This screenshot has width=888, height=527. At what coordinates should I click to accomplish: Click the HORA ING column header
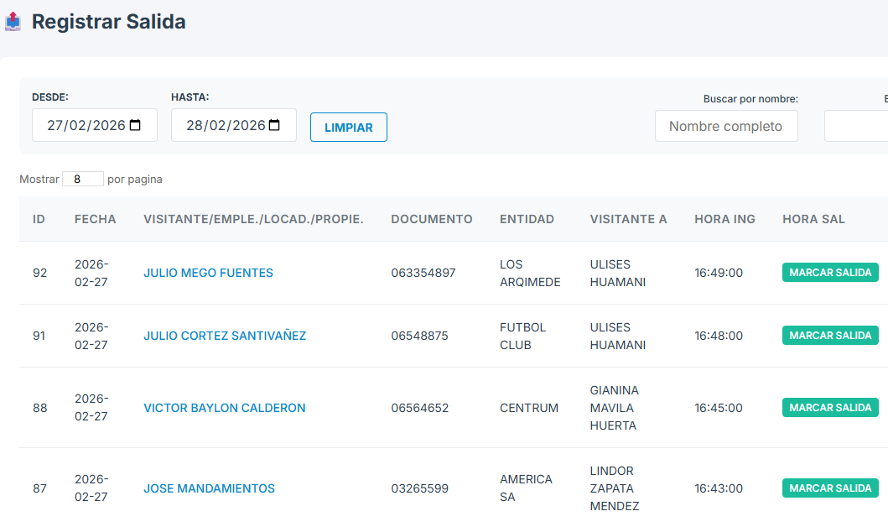tap(724, 219)
